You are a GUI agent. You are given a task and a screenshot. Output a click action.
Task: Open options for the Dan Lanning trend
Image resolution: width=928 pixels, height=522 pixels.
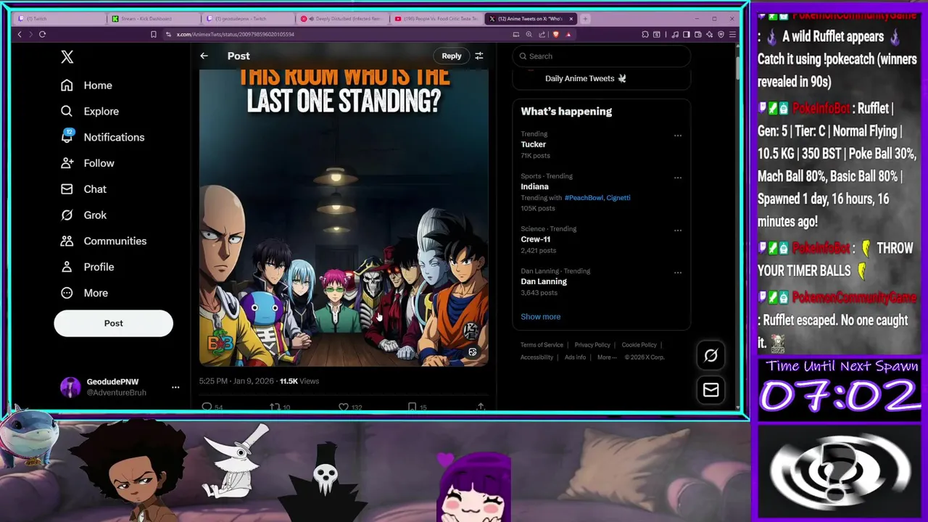coord(678,273)
